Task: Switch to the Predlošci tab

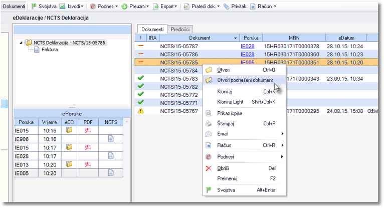Action: (180, 30)
